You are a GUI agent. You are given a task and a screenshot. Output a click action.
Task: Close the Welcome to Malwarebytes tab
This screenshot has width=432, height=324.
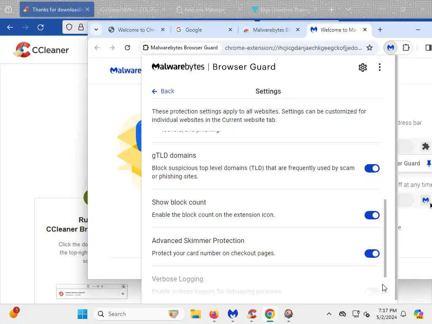pos(365,30)
